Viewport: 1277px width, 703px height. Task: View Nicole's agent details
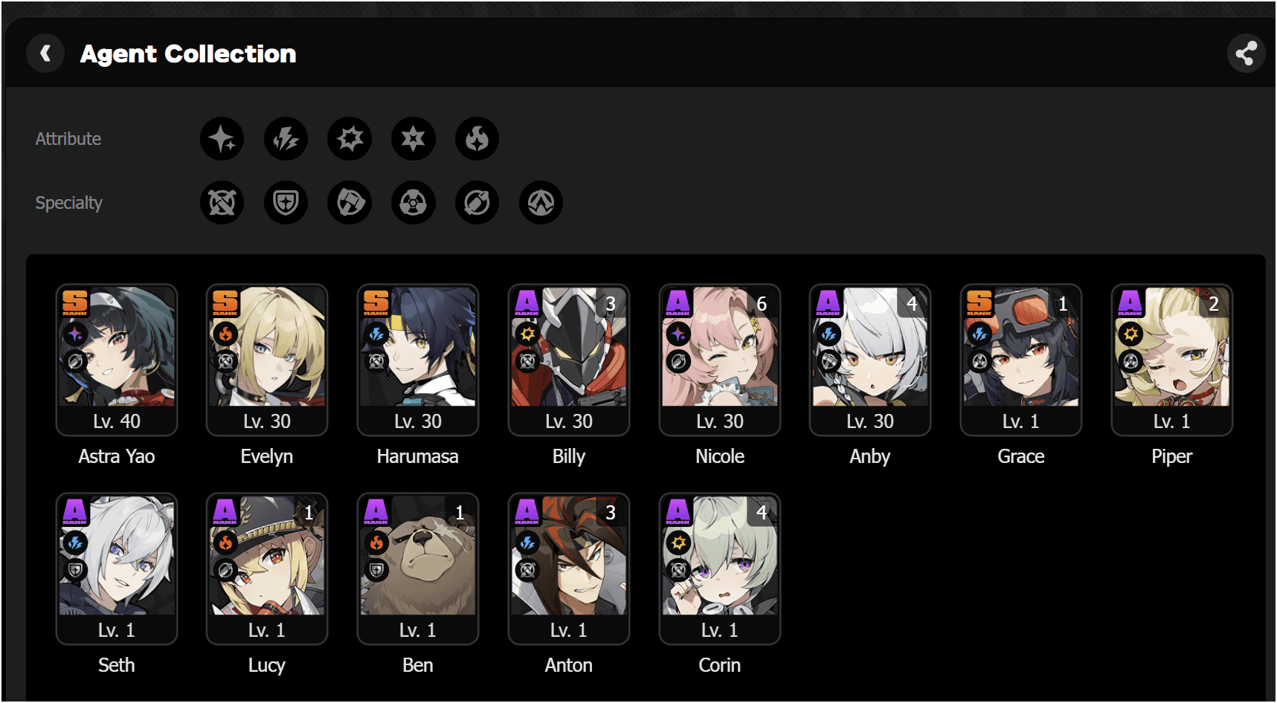[x=720, y=360]
